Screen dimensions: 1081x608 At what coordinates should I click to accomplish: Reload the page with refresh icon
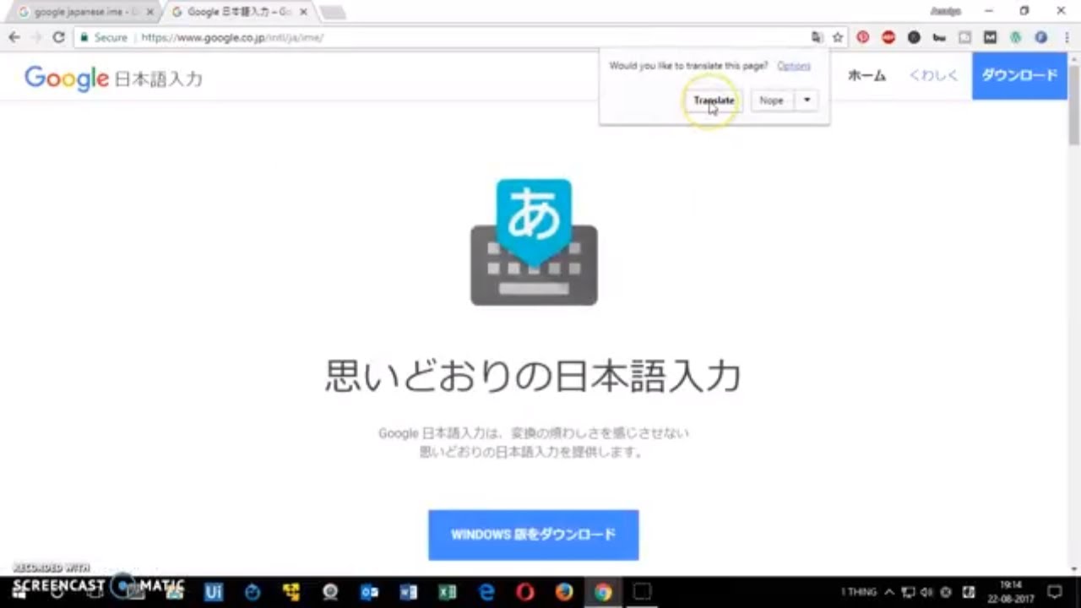(58, 37)
